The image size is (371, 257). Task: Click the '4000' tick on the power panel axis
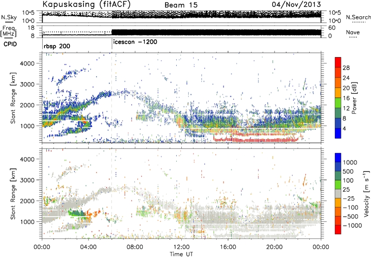pos(27,64)
